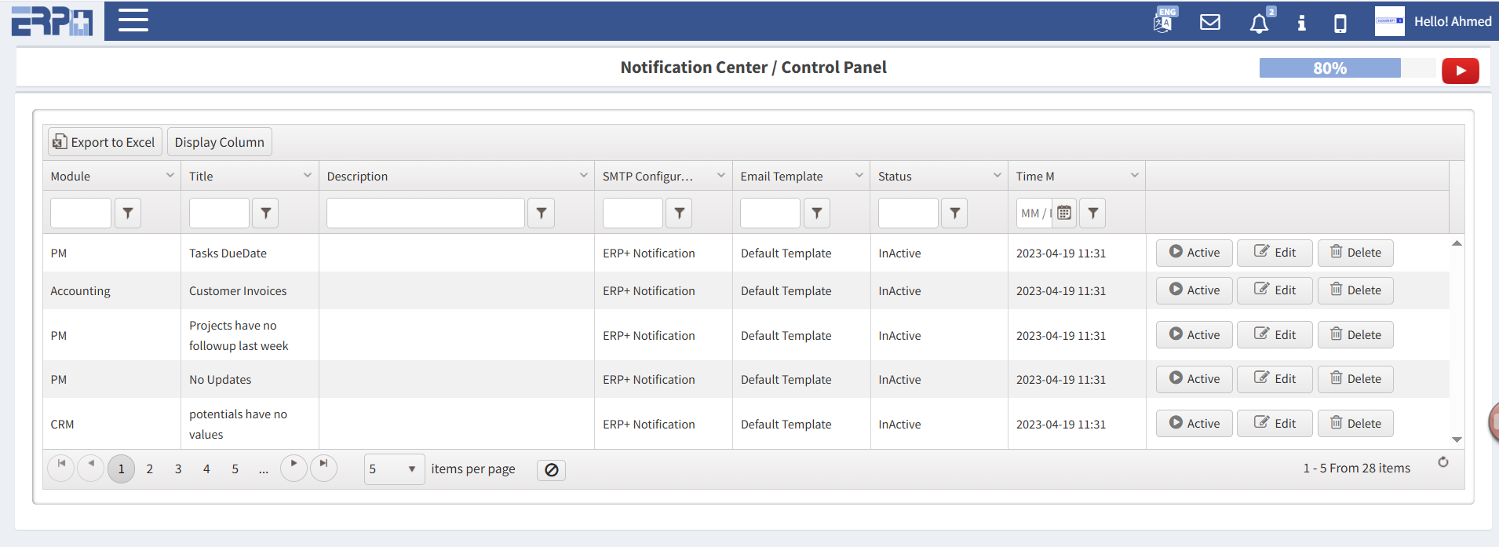This screenshot has width=1499, height=547.
Task: Export the table to Excel
Action: (x=105, y=142)
